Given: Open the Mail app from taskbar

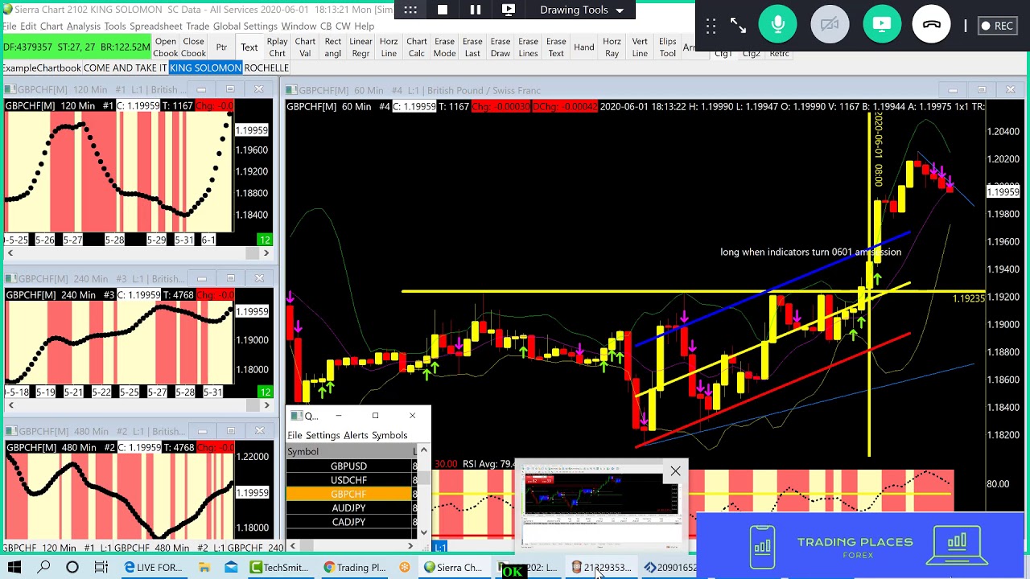Looking at the screenshot, I should click(x=231, y=568).
